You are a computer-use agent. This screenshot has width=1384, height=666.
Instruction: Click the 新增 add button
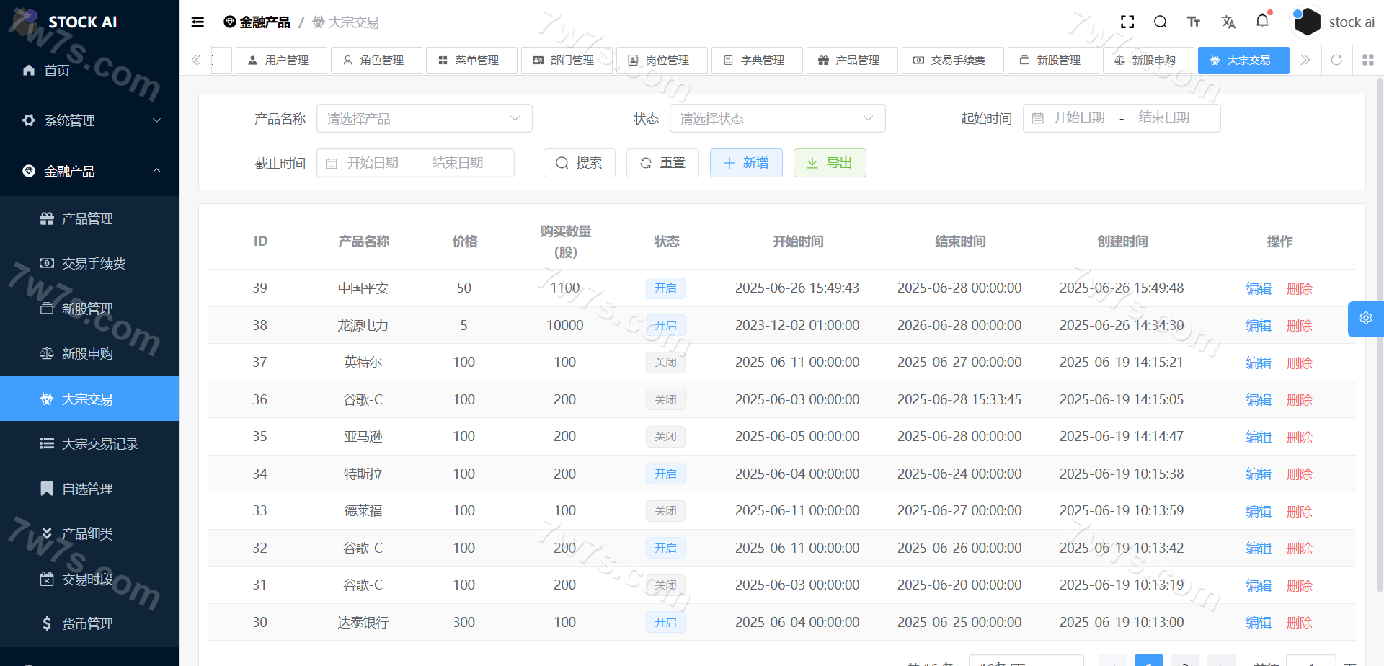point(746,163)
